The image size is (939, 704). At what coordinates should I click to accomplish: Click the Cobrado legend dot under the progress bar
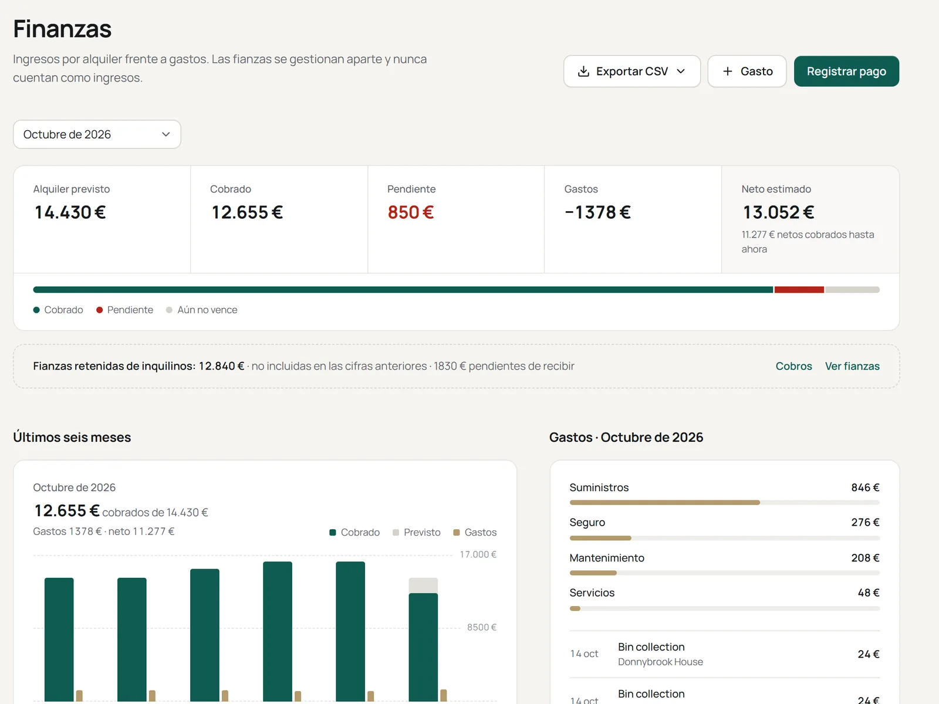coord(36,310)
